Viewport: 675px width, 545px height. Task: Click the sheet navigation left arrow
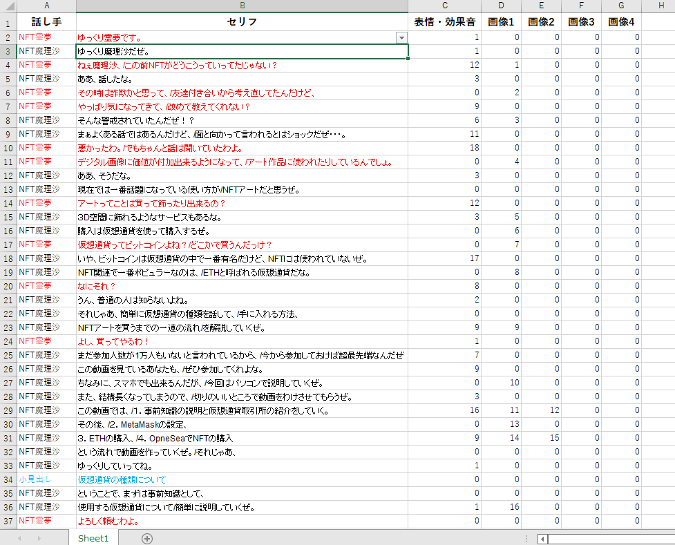point(19,539)
